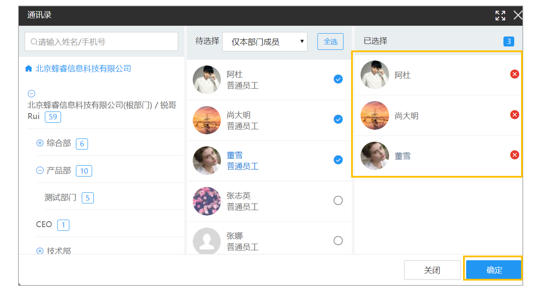Viewport: 543px width, 299px height.
Task: Collapse the 产品部 department
Action: click(40, 170)
